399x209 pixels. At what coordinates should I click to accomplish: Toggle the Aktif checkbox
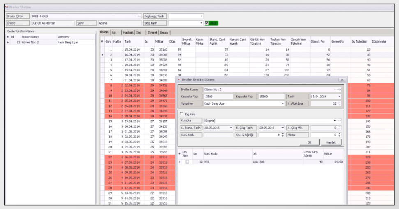(207, 23)
